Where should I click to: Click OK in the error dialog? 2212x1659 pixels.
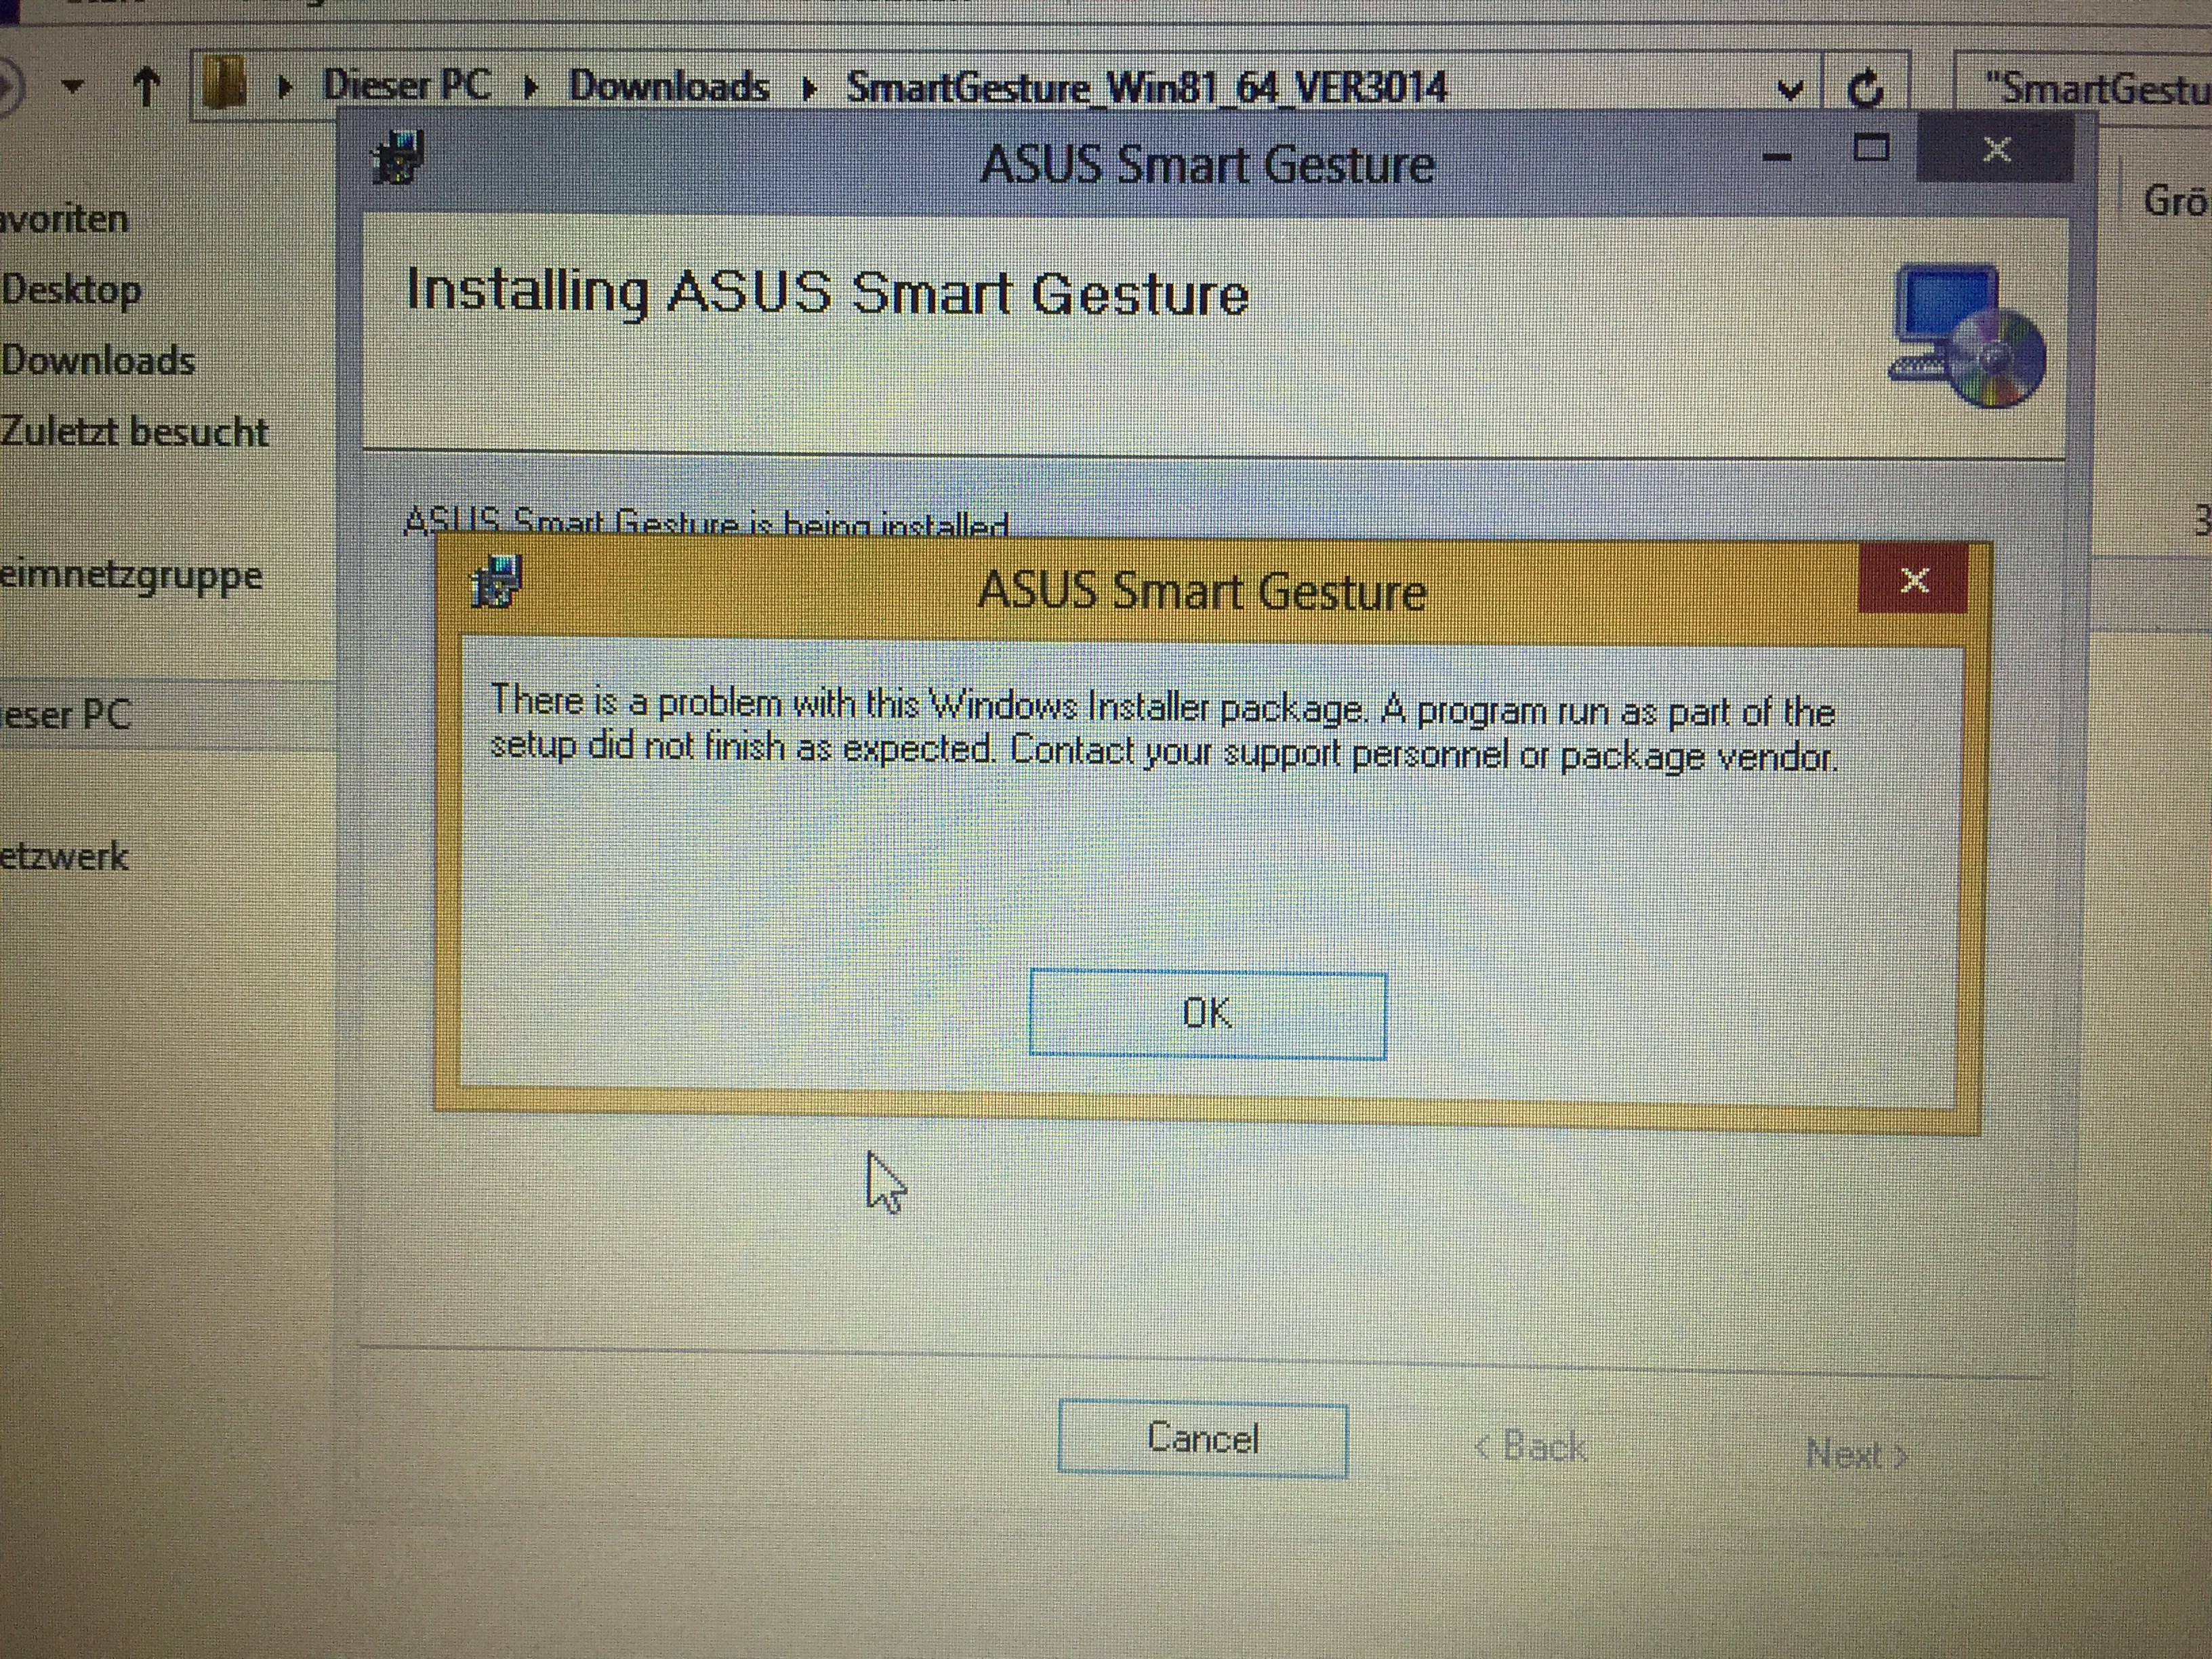[1207, 1014]
